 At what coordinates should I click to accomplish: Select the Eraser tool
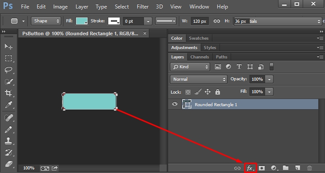(8, 165)
